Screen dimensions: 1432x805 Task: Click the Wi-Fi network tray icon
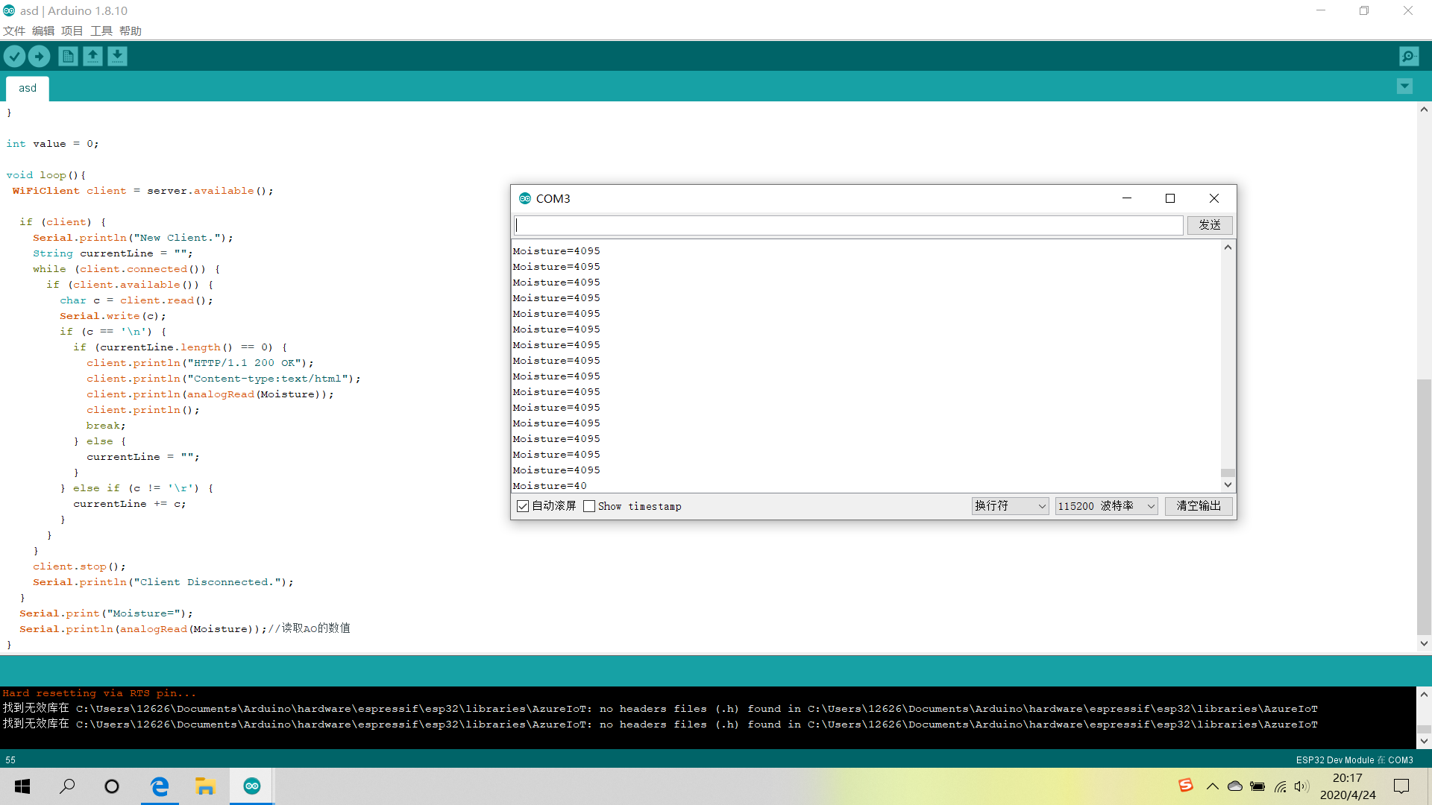click(1281, 786)
